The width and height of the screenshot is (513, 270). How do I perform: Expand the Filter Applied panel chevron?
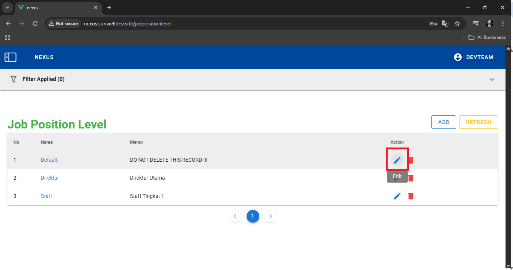(492, 80)
